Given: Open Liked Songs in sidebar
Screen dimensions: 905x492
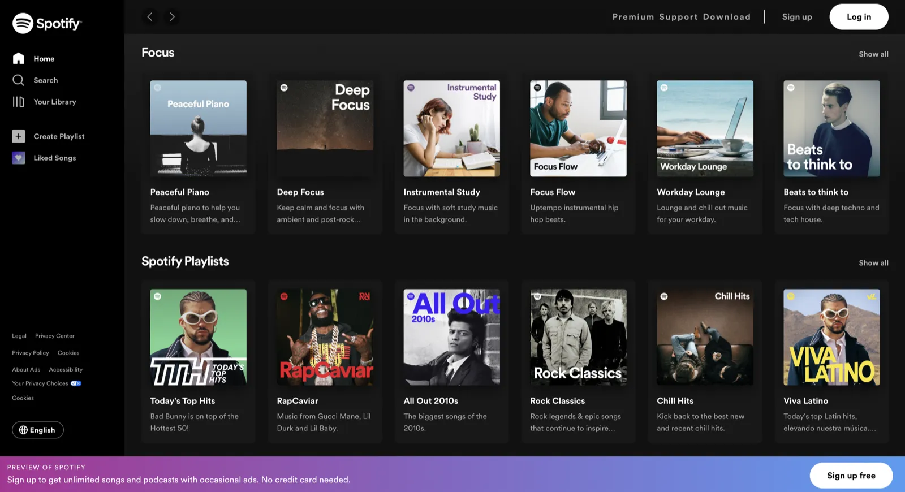Looking at the screenshot, I should [55, 158].
